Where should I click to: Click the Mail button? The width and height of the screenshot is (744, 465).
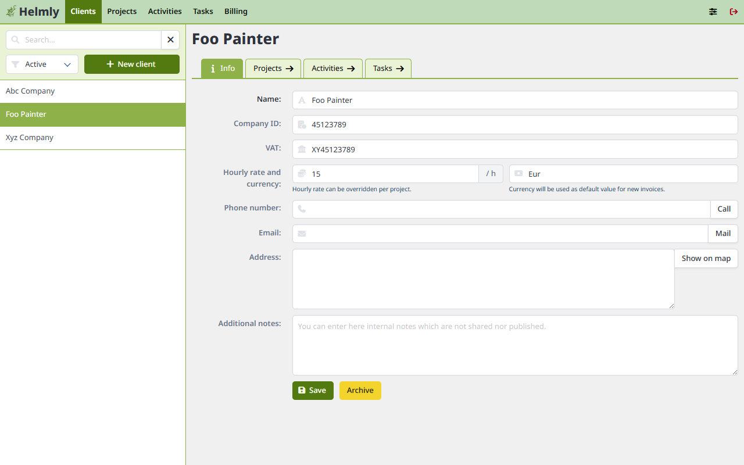tap(723, 234)
